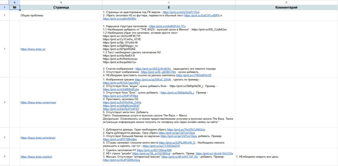The image size is (338, 166).
Task: Select row 1 header
Action: [x=5, y=8]
